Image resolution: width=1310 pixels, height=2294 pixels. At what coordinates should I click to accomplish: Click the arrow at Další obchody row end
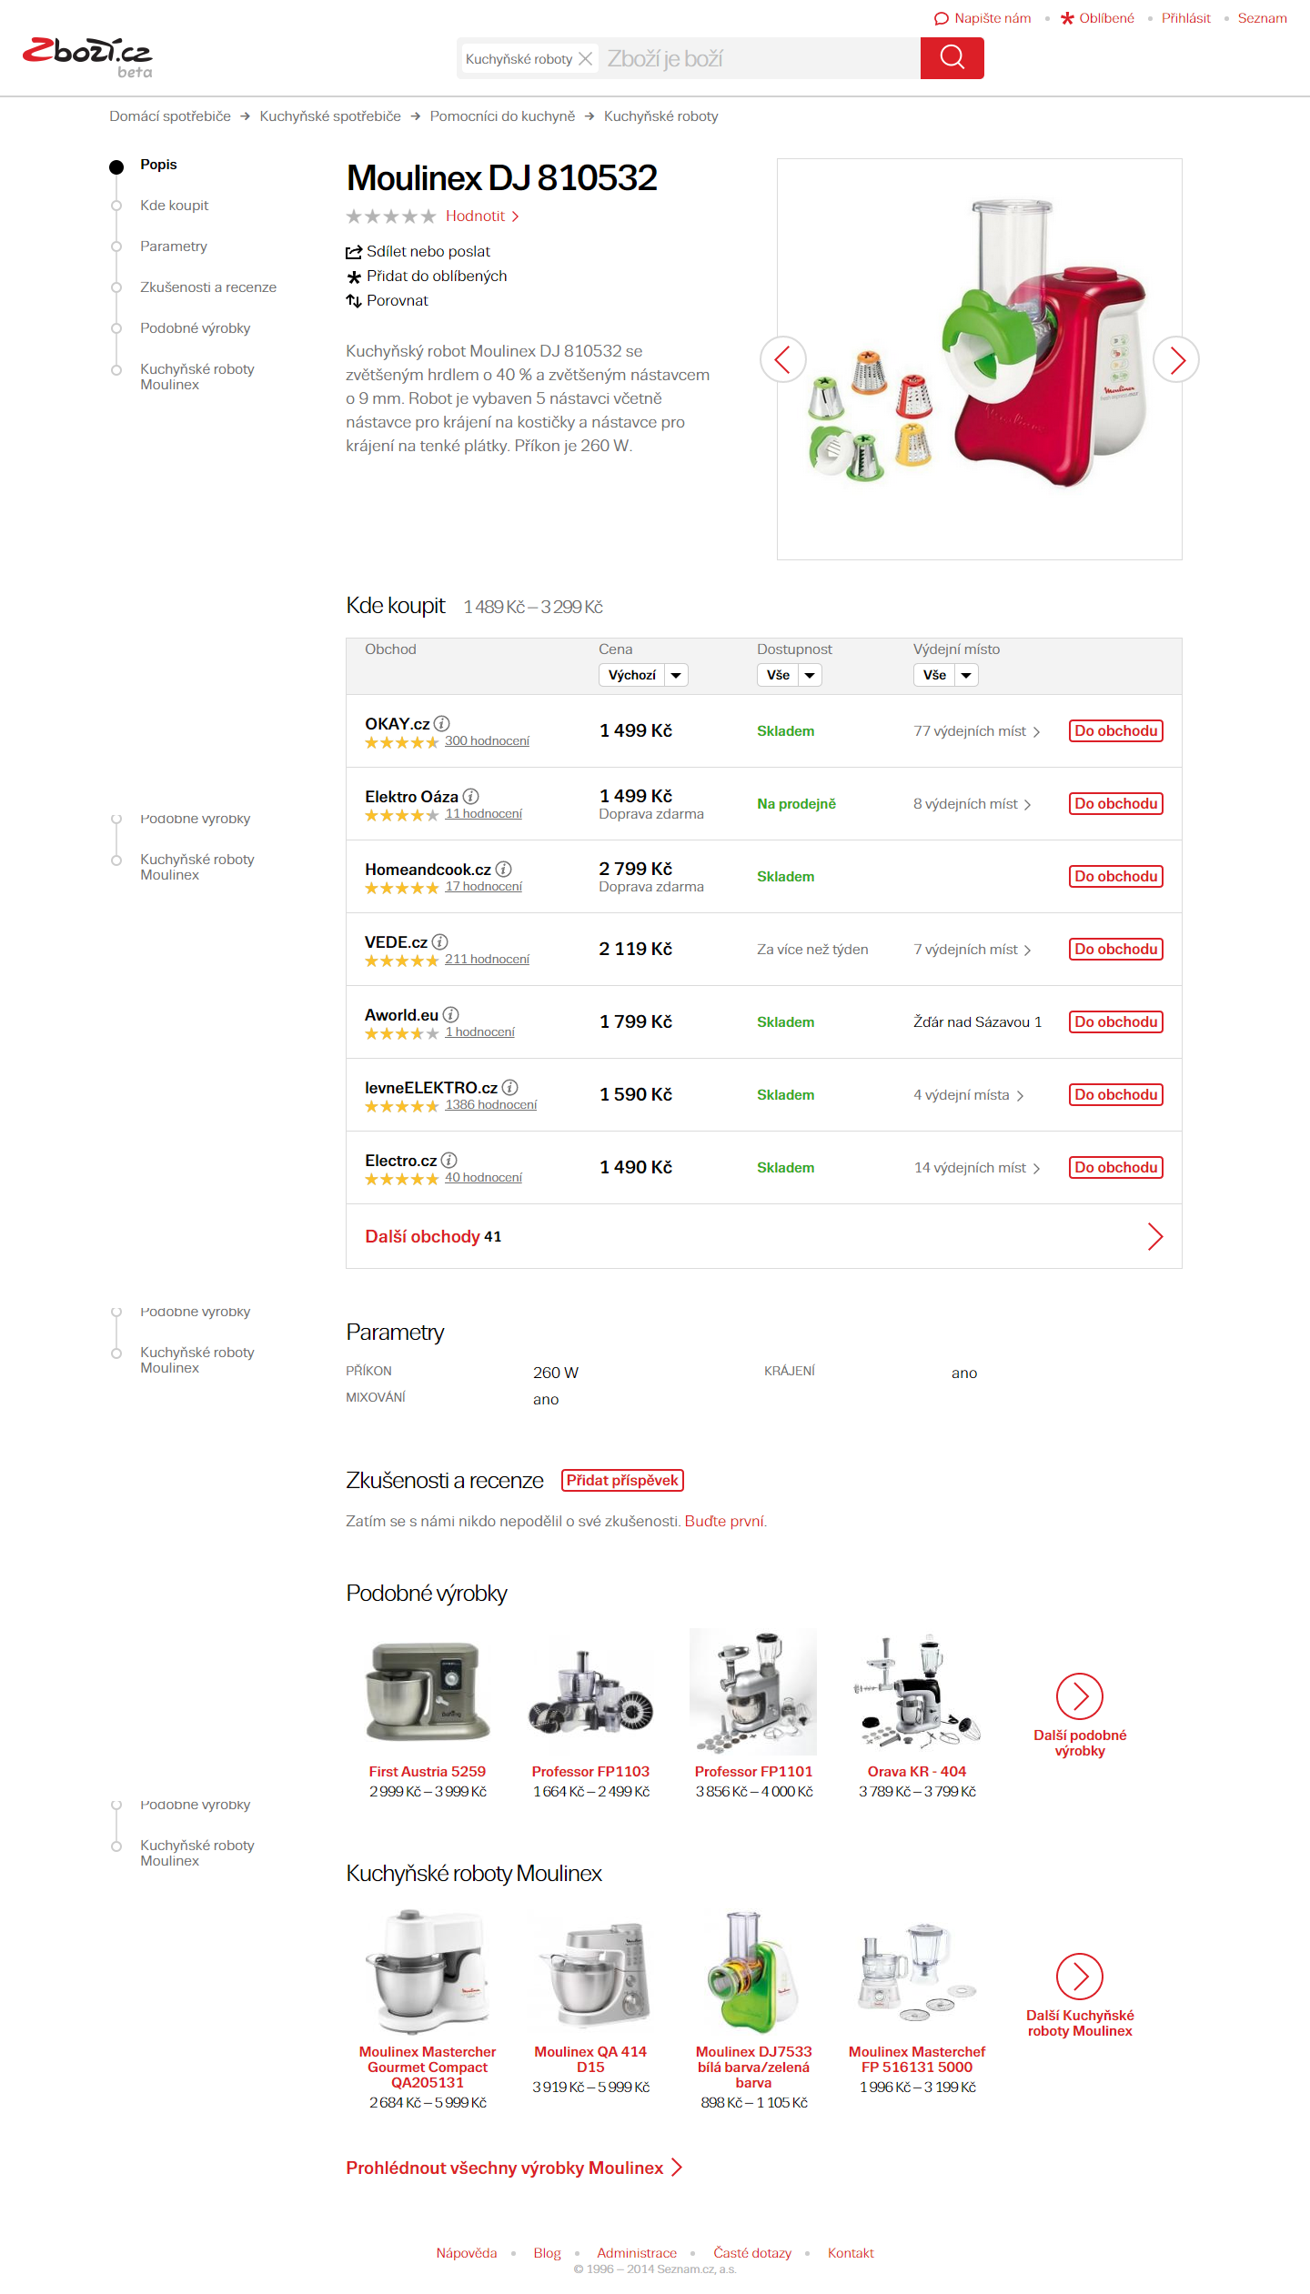click(x=1155, y=1236)
